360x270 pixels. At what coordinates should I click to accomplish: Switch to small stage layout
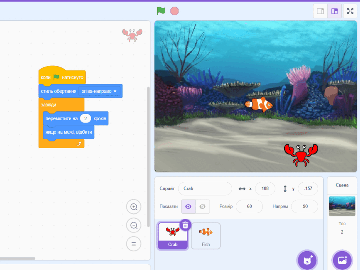tap(320, 11)
